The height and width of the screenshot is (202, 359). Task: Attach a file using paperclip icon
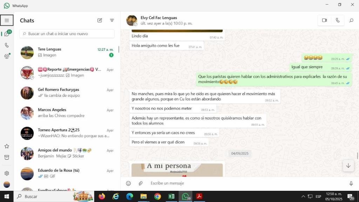[x=140, y=183]
